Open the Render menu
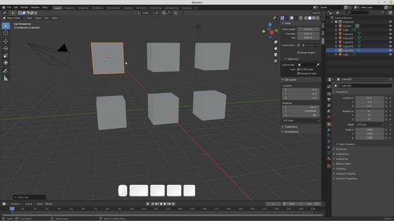Screen dimensions: 394x221 tap(25, 7)
